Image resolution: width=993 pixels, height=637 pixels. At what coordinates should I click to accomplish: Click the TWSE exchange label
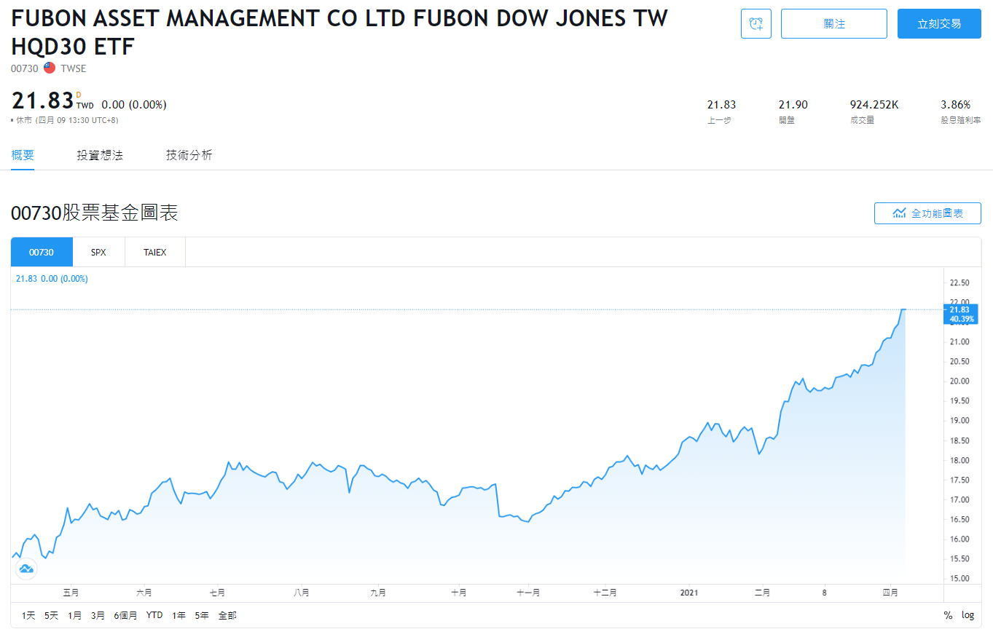click(x=74, y=68)
